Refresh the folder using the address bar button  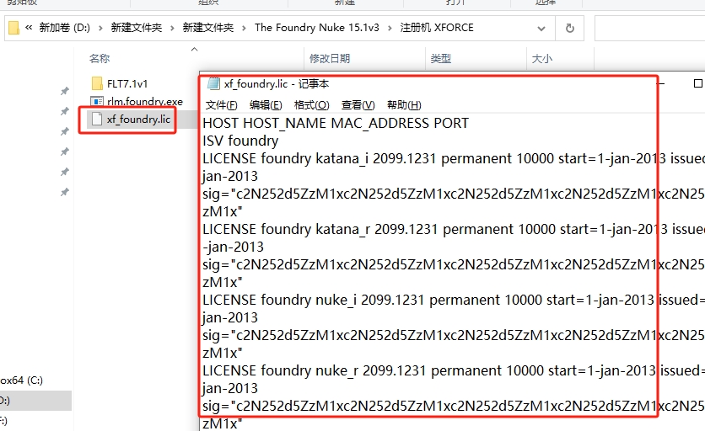[570, 28]
